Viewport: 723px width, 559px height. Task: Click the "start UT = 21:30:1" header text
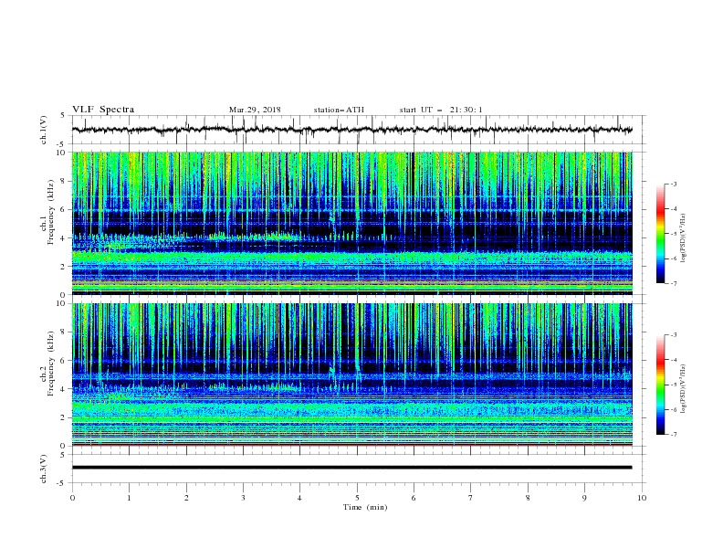pyautogui.click(x=441, y=110)
